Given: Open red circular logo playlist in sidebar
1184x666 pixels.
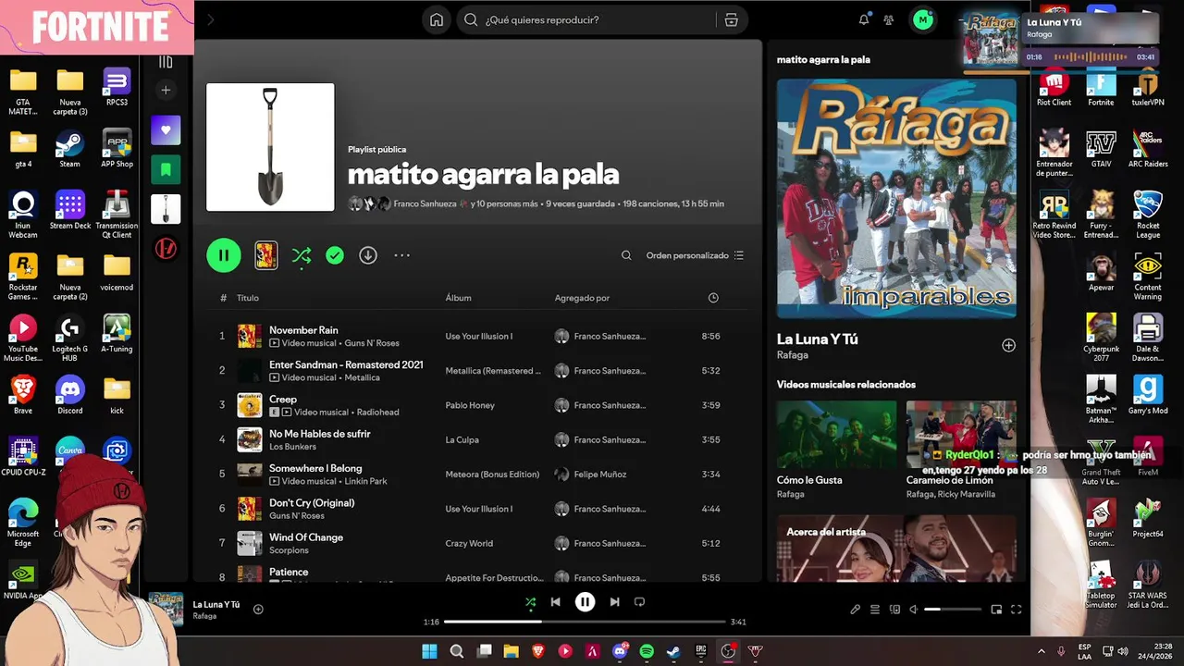Looking at the screenshot, I should pyautogui.click(x=166, y=249).
